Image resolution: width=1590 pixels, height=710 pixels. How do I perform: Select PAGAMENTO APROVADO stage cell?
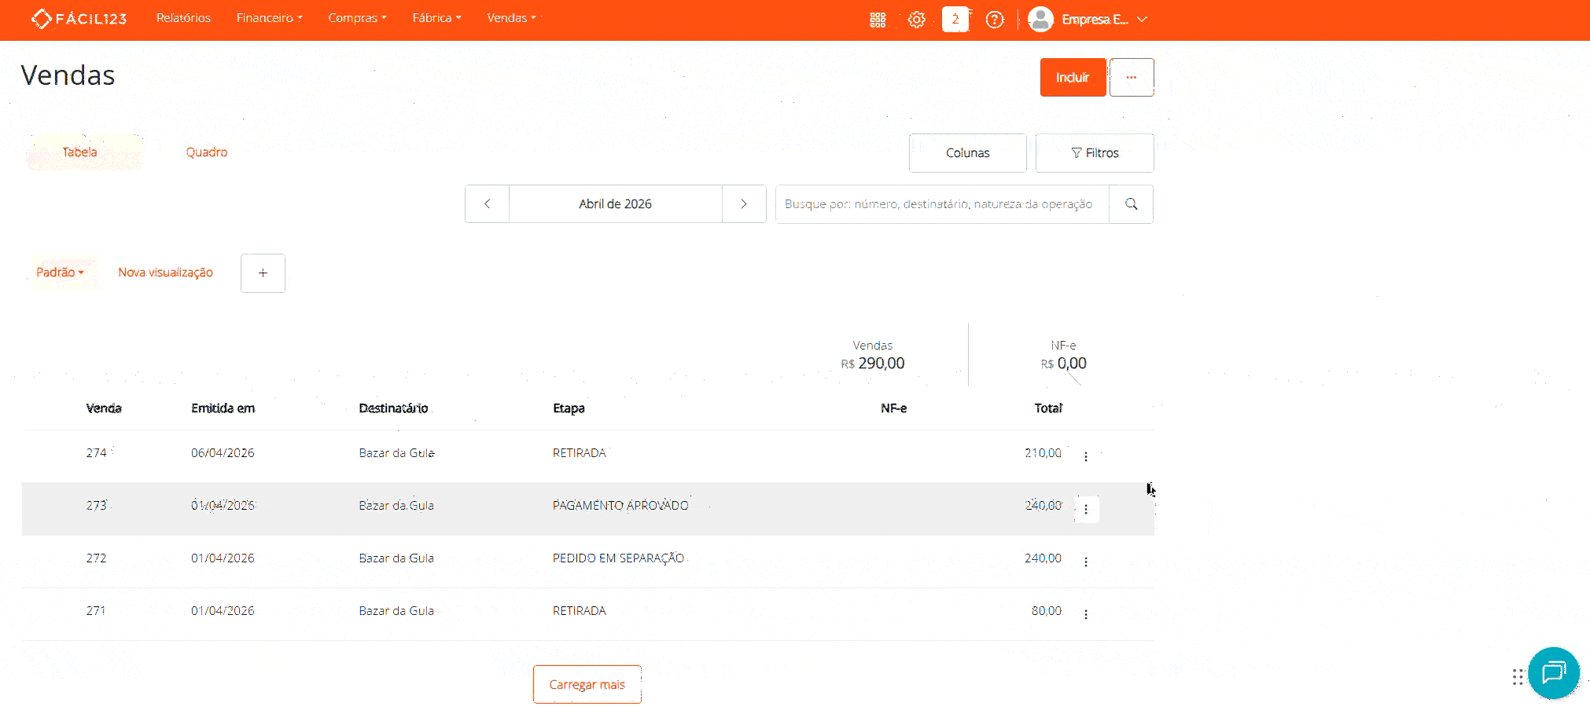pyautogui.click(x=620, y=506)
